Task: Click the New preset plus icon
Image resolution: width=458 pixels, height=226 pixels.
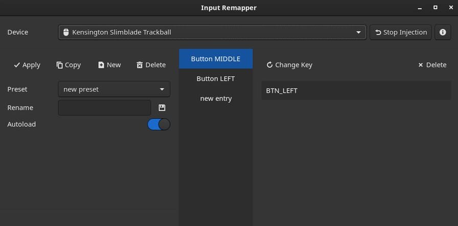Action: click(x=101, y=65)
